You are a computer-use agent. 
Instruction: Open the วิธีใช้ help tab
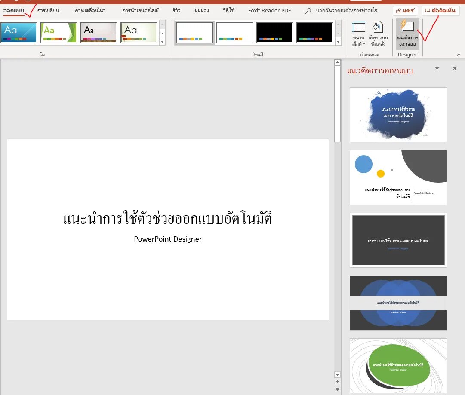coord(229,11)
